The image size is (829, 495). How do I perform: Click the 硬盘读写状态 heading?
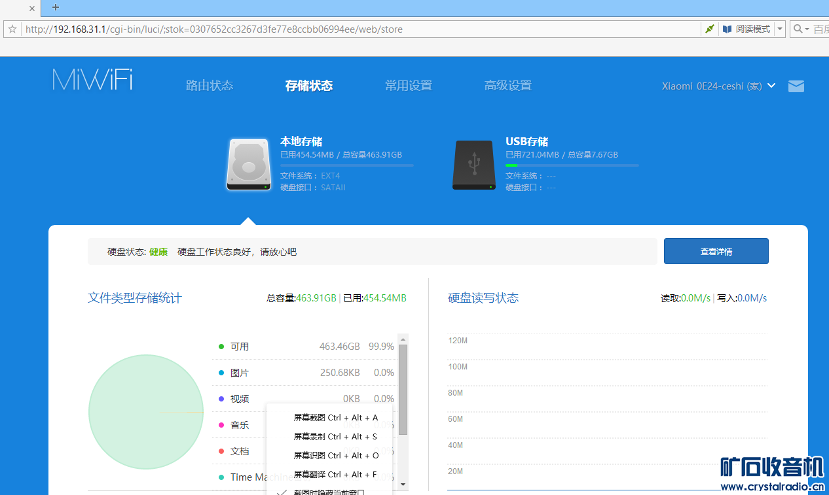point(483,298)
